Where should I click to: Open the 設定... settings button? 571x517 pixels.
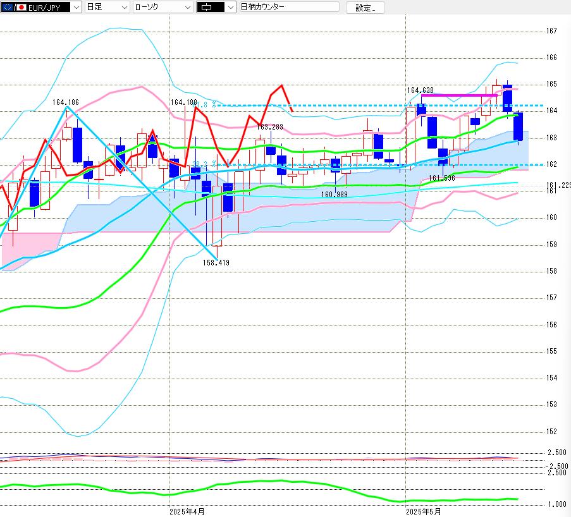pos(365,8)
